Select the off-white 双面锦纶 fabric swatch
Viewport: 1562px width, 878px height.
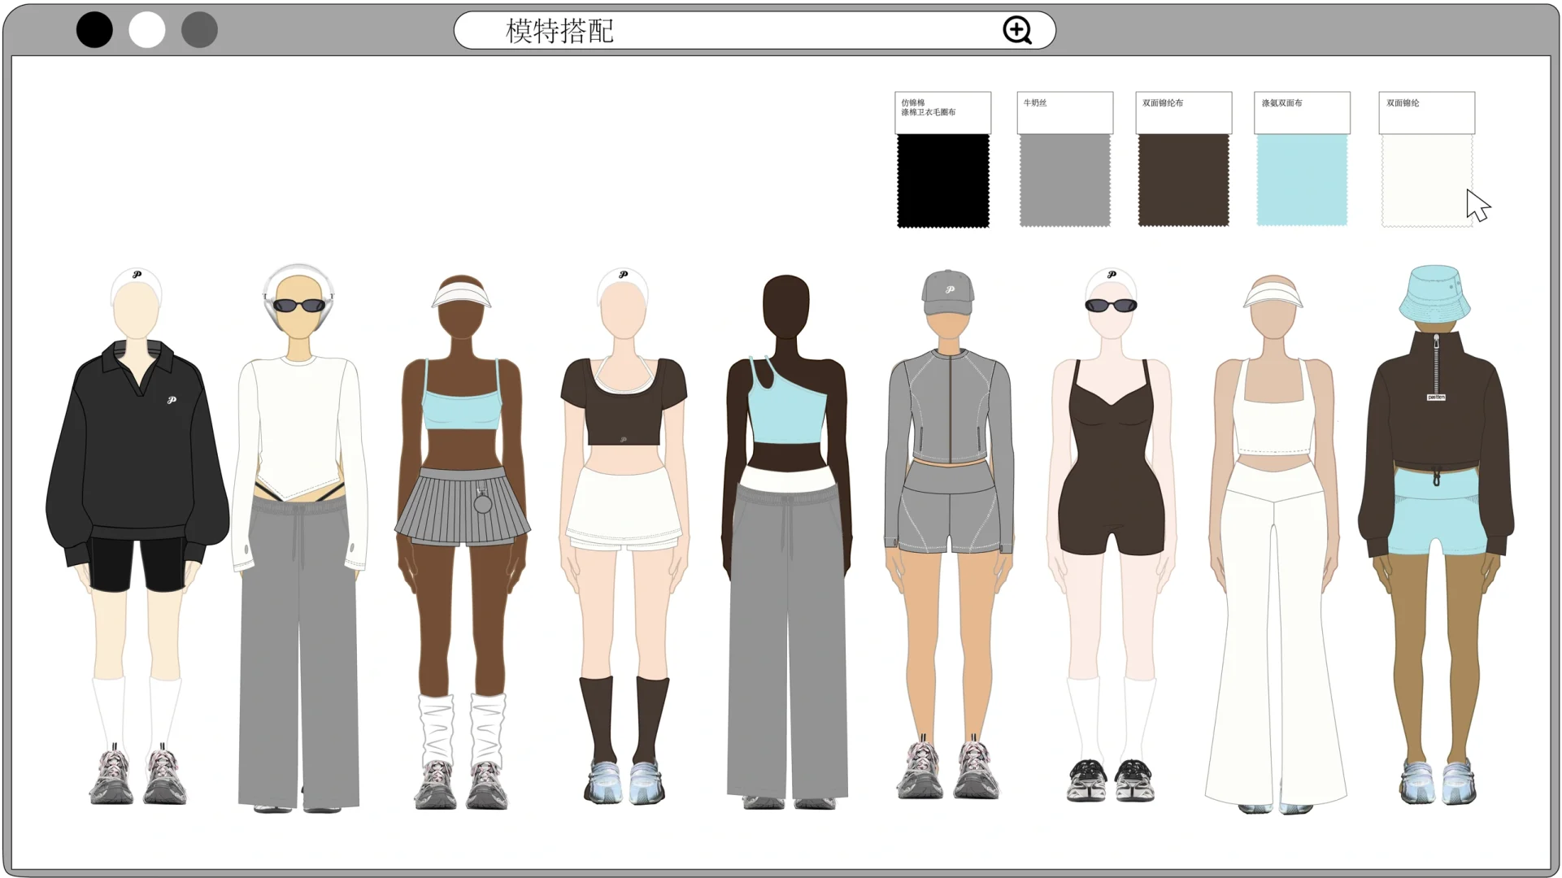[x=1427, y=180]
